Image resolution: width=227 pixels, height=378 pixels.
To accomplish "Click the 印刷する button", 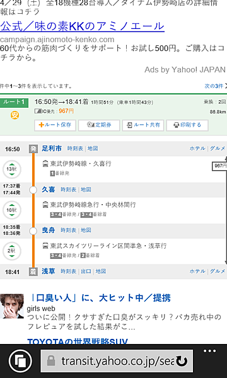I will pyautogui.click(x=187, y=125).
